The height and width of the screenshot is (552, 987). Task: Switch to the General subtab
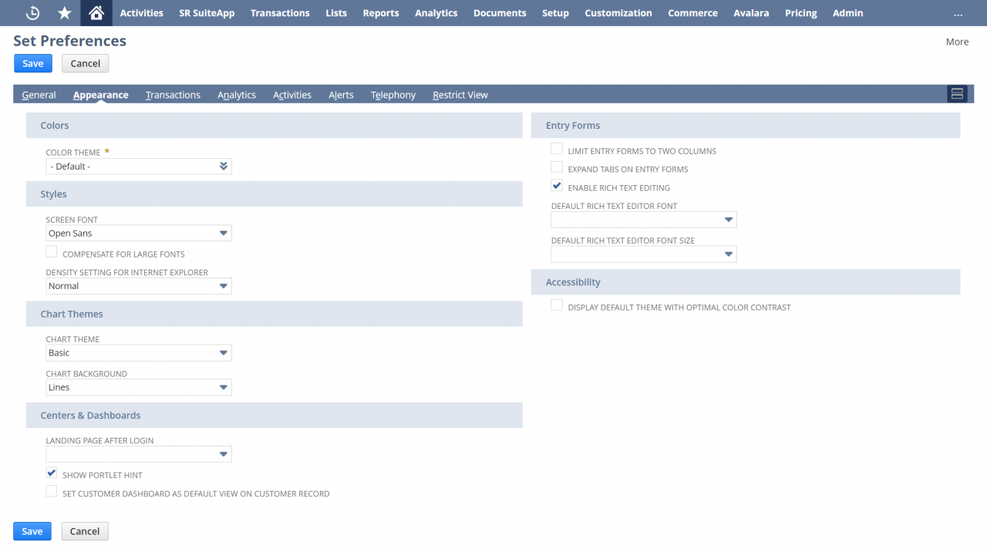[39, 94]
